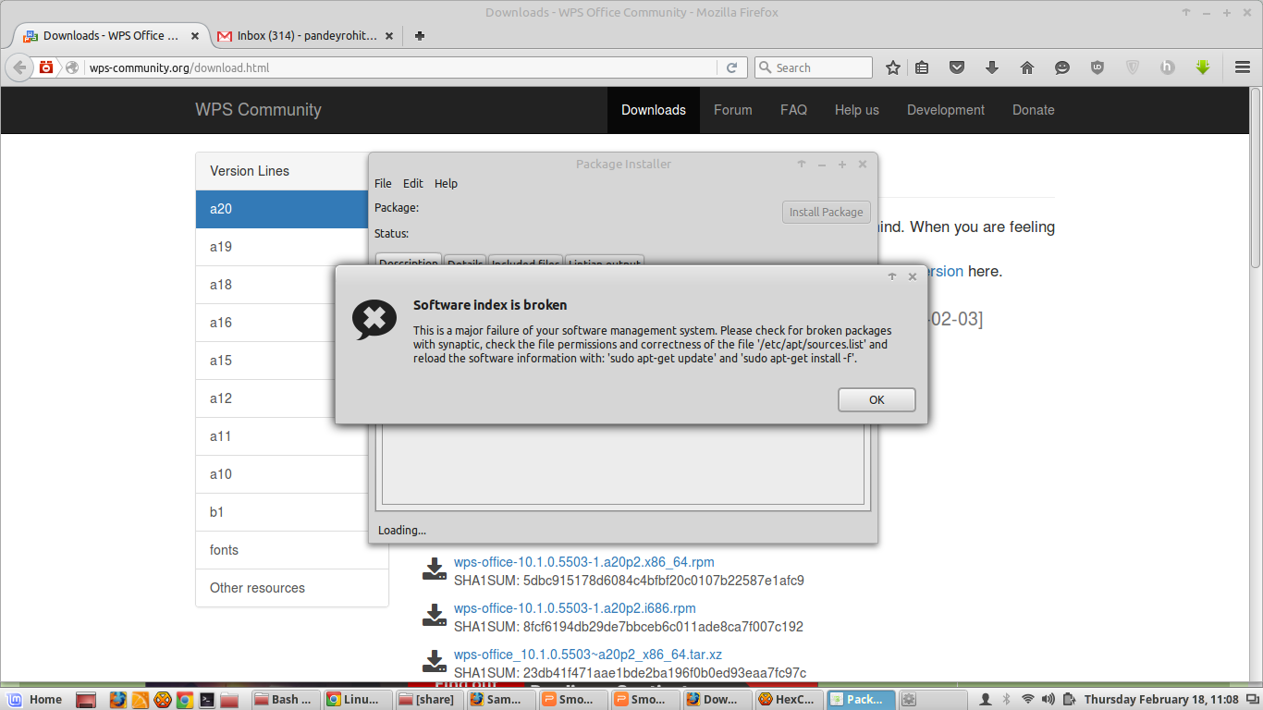
Task: Open the Donate page link
Action: point(1034,110)
